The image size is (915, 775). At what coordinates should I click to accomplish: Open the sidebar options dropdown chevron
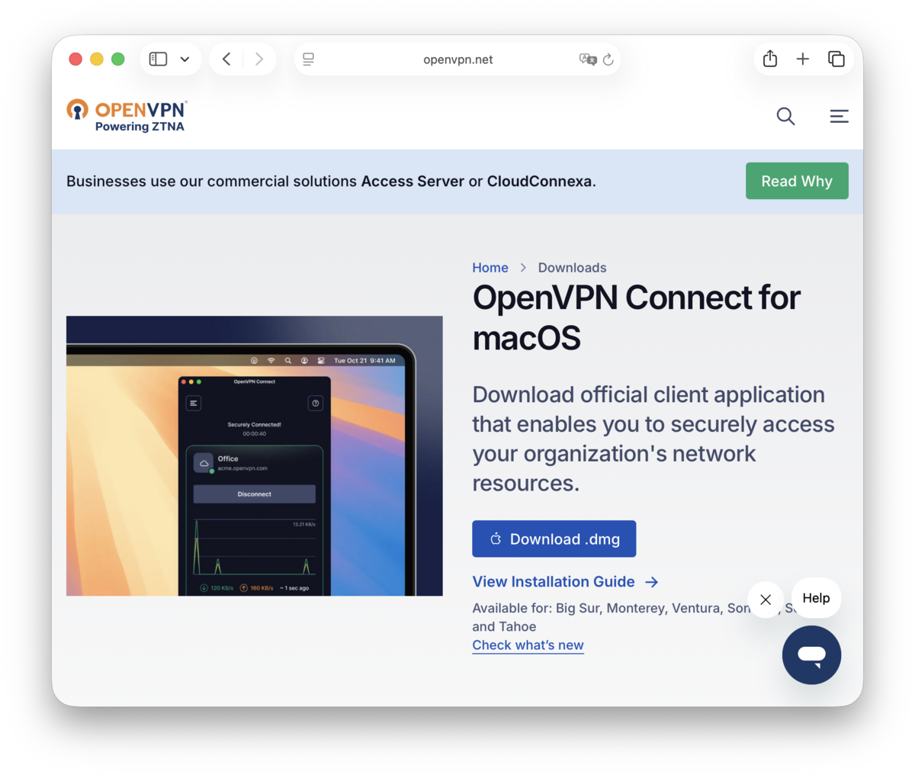185,59
